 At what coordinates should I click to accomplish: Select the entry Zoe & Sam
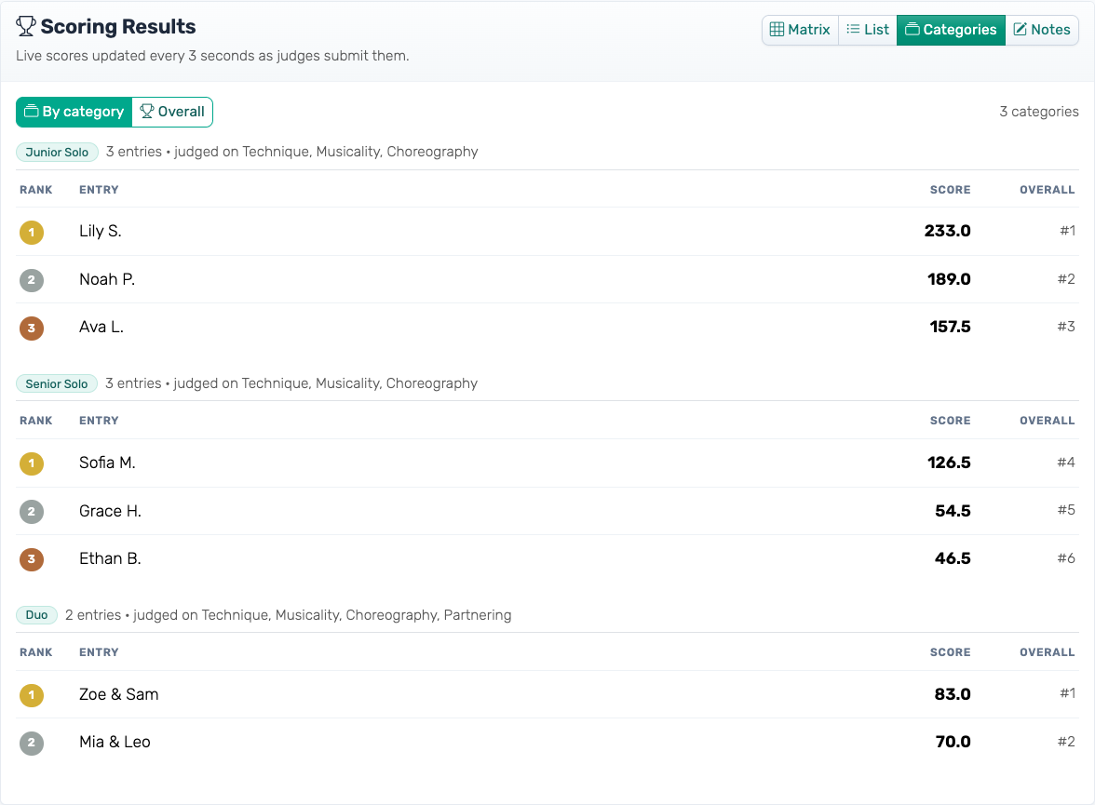pyautogui.click(x=119, y=694)
